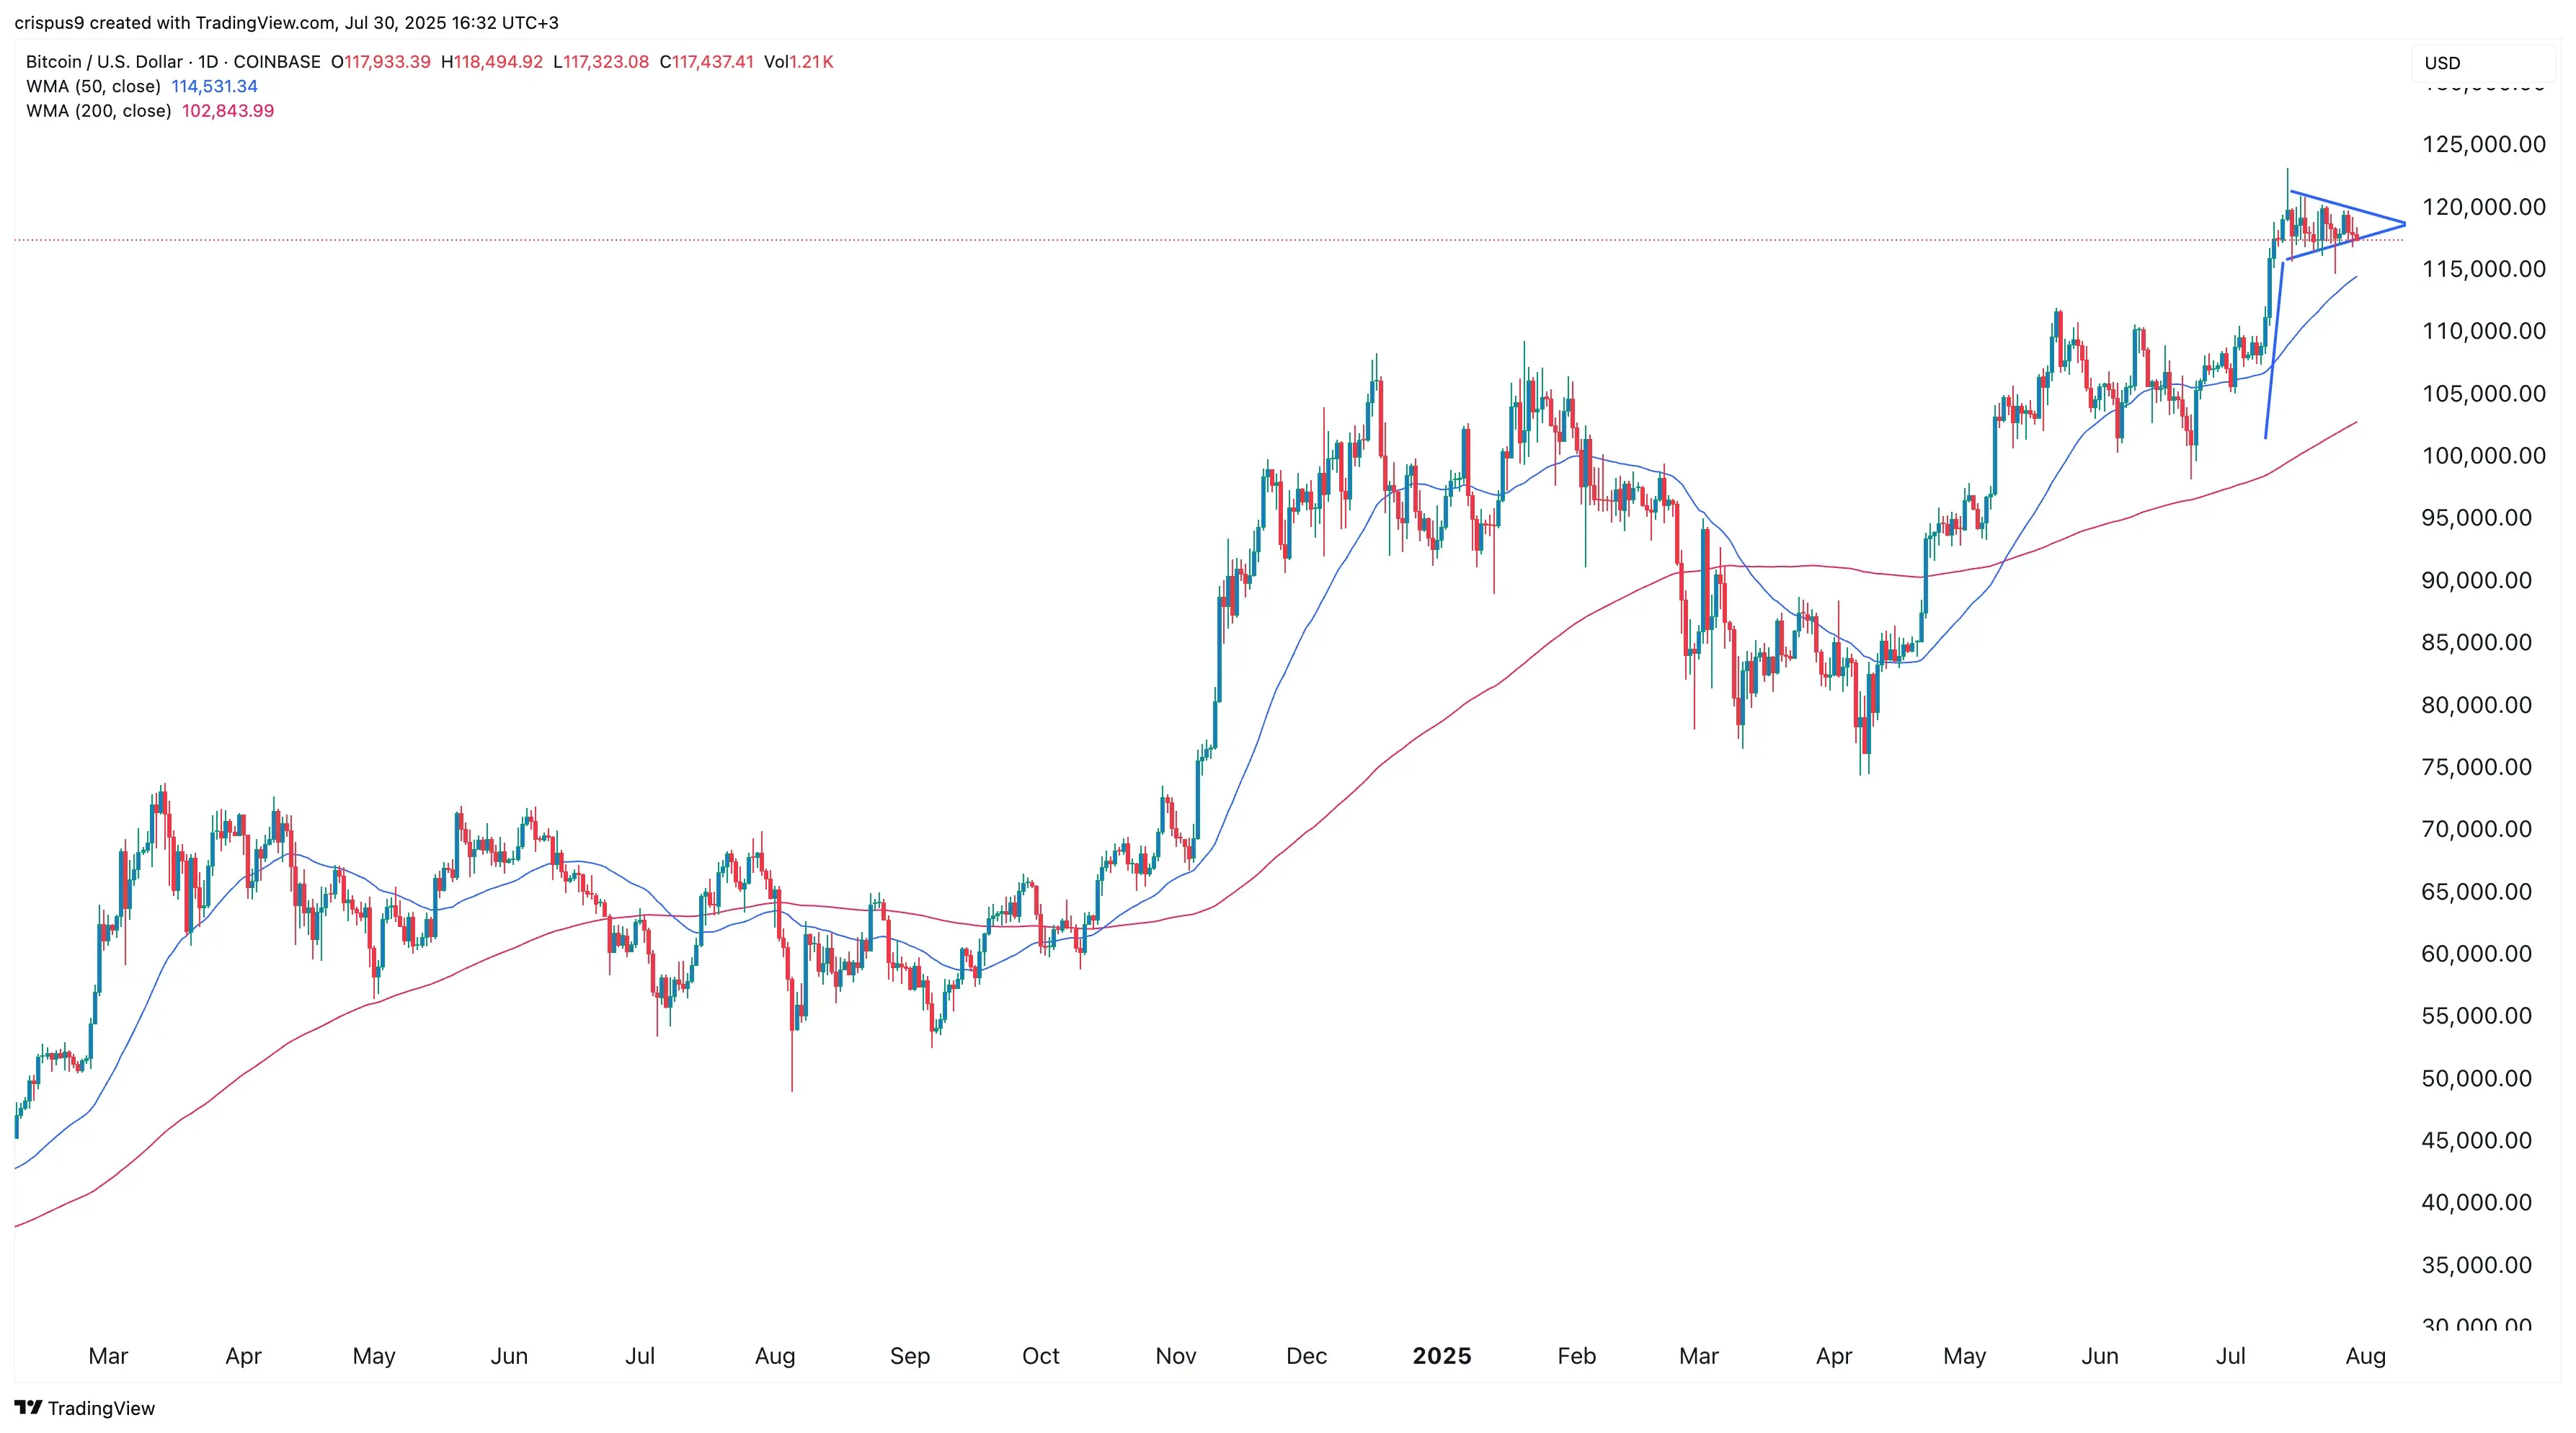This screenshot has width=2576, height=1433.
Task: Click the TradingView logo icon
Action: (28, 1407)
